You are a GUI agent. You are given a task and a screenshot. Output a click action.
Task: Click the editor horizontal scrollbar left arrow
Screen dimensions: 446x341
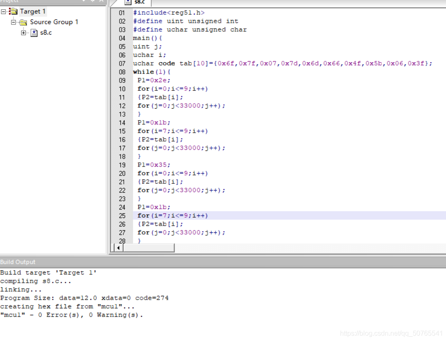(x=118, y=248)
